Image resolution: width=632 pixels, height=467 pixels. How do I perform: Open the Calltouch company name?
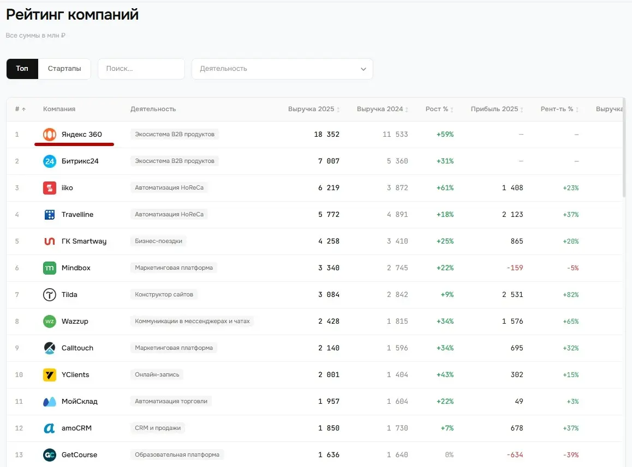77,348
